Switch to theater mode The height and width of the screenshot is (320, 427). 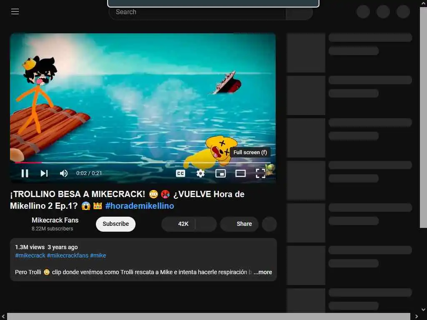tap(241, 173)
